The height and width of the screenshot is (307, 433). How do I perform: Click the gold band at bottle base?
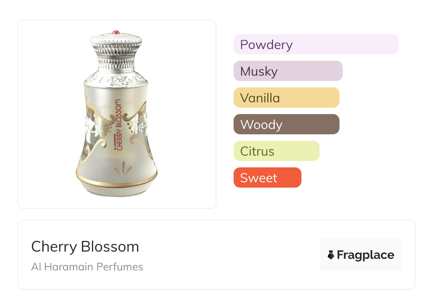(116, 180)
